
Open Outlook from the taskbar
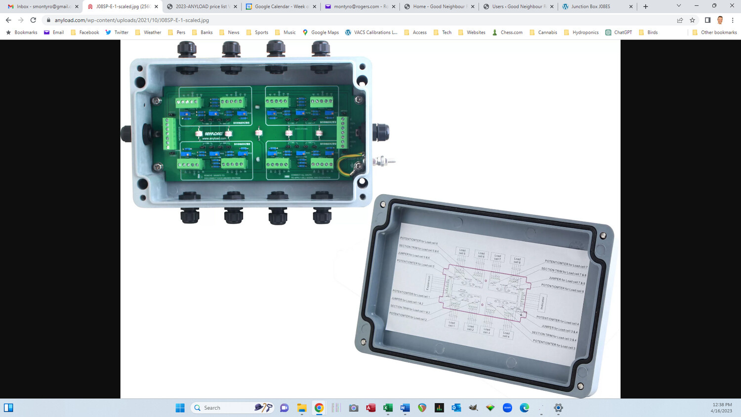coord(455,407)
